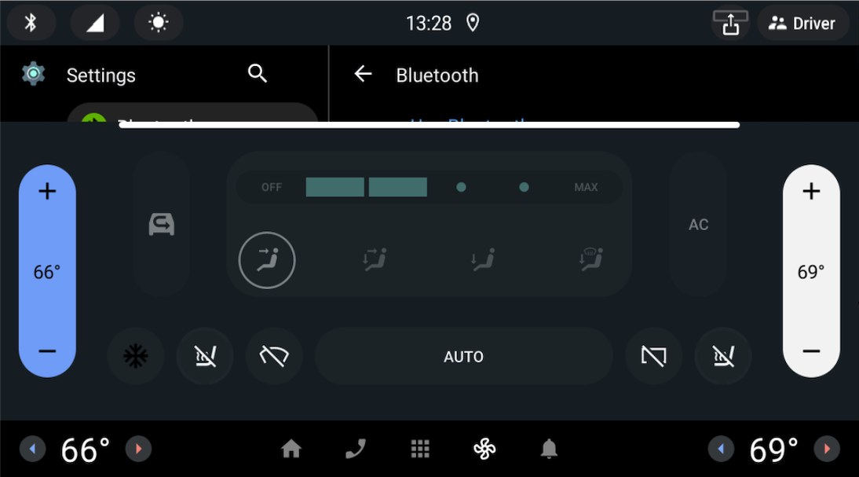Turn on AUTO climate mode
This screenshot has height=477, width=859.
[463, 357]
